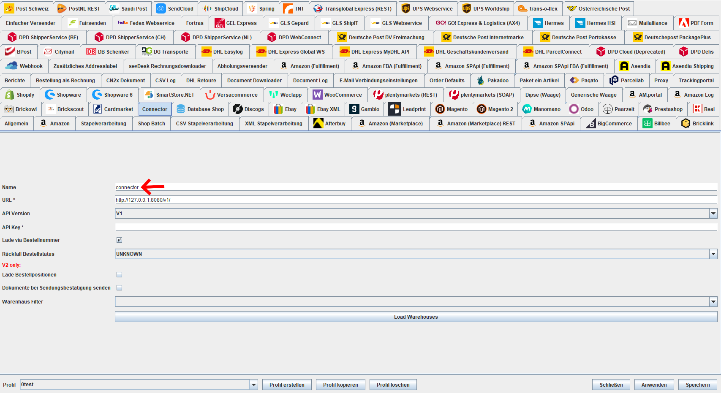This screenshot has width=721, height=393.
Task: Open the DHL Easylog tab icon
Action: [x=206, y=51]
